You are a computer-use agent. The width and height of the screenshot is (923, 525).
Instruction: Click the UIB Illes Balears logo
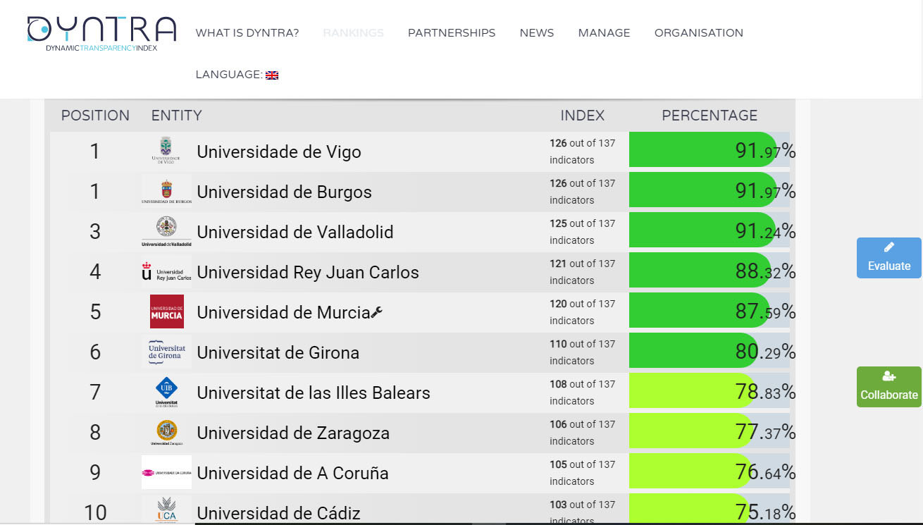166,393
